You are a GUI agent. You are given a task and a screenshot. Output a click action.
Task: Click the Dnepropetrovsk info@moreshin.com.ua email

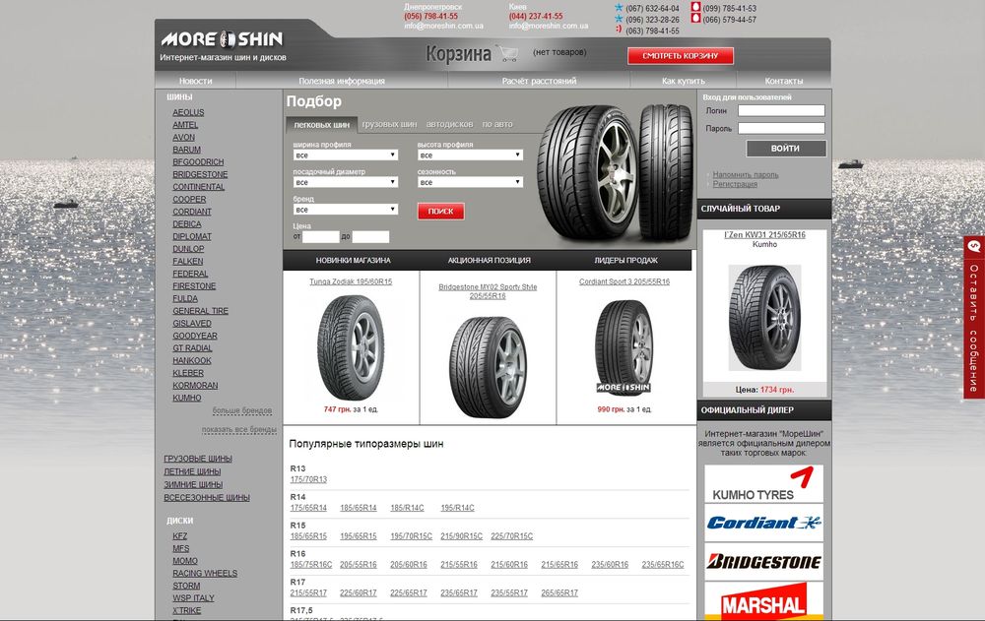pyautogui.click(x=443, y=27)
